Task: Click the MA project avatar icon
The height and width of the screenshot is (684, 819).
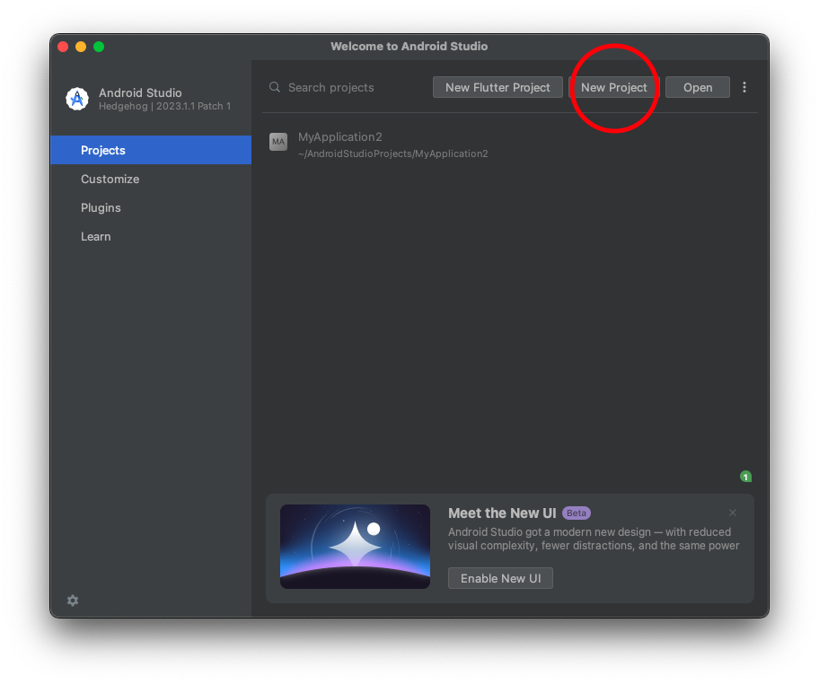Action: (x=277, y=142)
